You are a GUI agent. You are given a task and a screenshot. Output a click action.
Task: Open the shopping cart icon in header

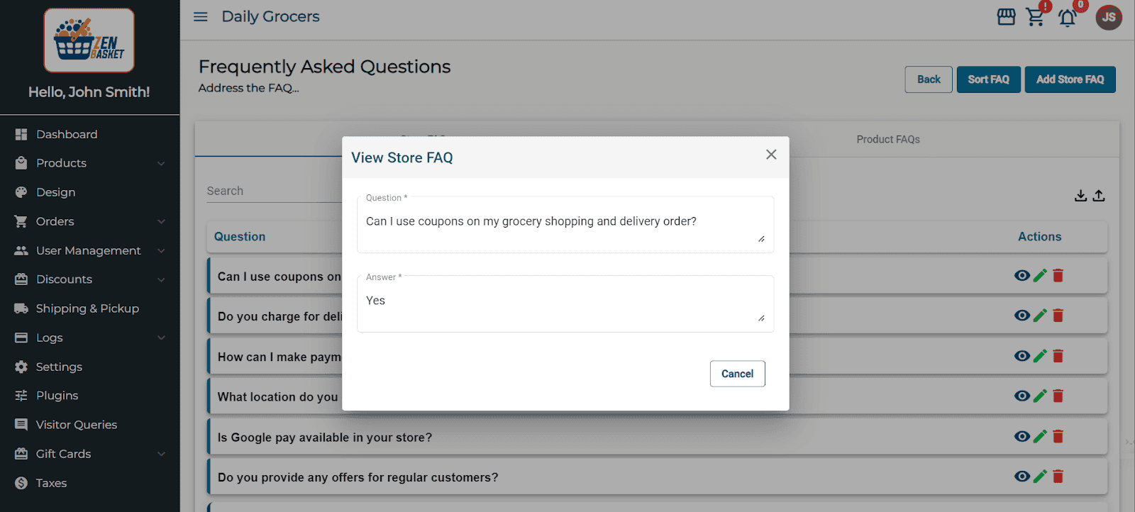(1036, 17)
